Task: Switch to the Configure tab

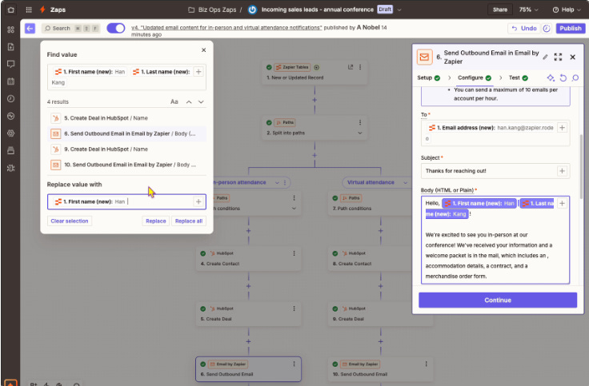Action: (x=475, y=78)
